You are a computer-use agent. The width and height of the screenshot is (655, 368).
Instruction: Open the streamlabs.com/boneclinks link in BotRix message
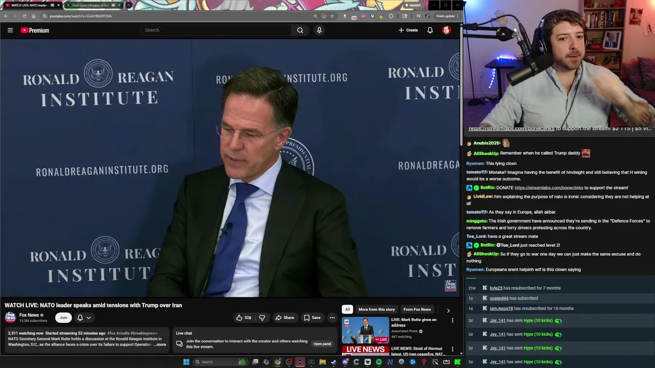[549, 188]
